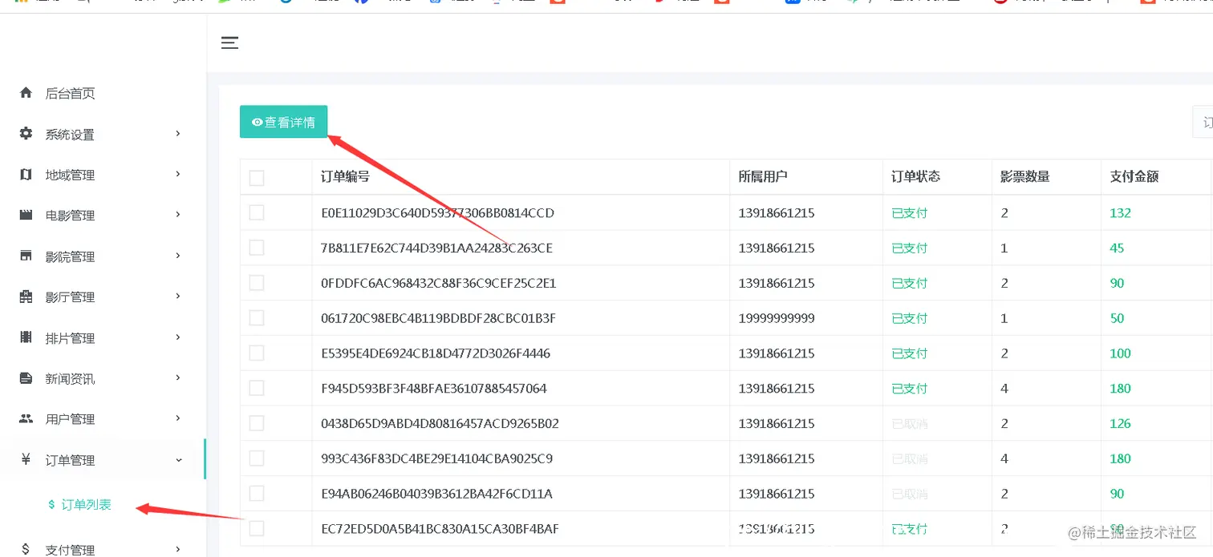Click the partially visible search field at right

tap(1203, 123)
